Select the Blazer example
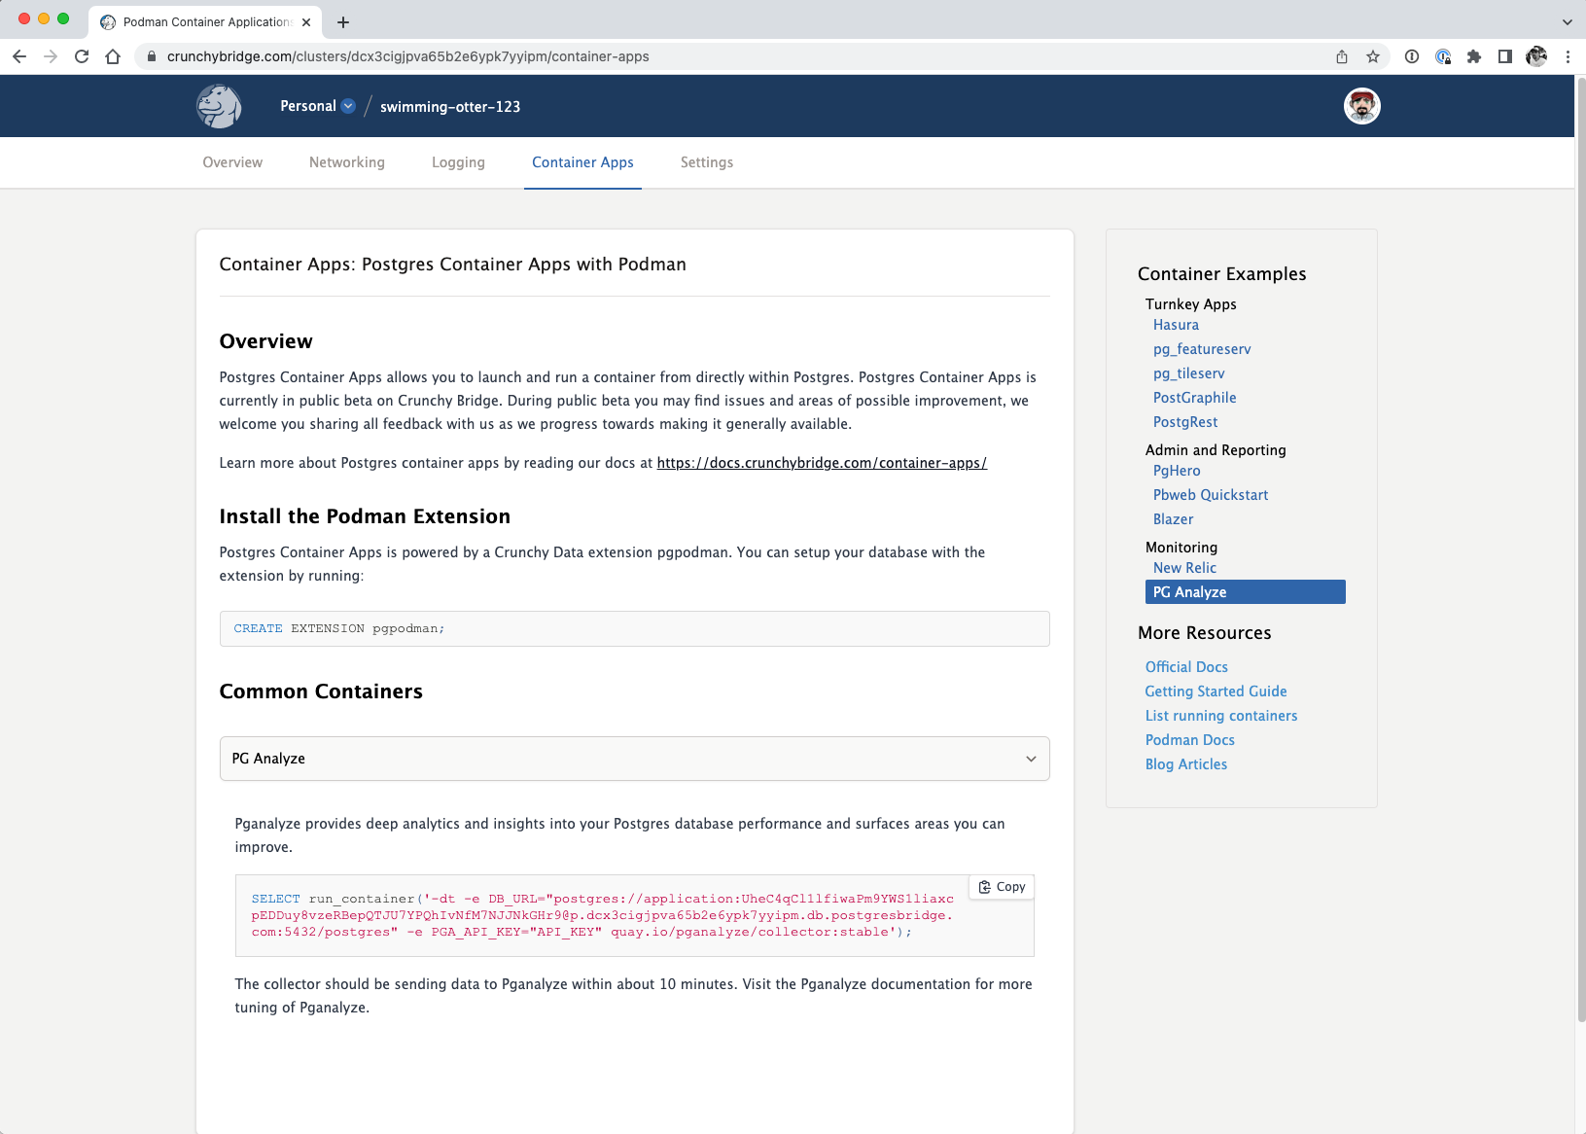 click(1173, 519)
